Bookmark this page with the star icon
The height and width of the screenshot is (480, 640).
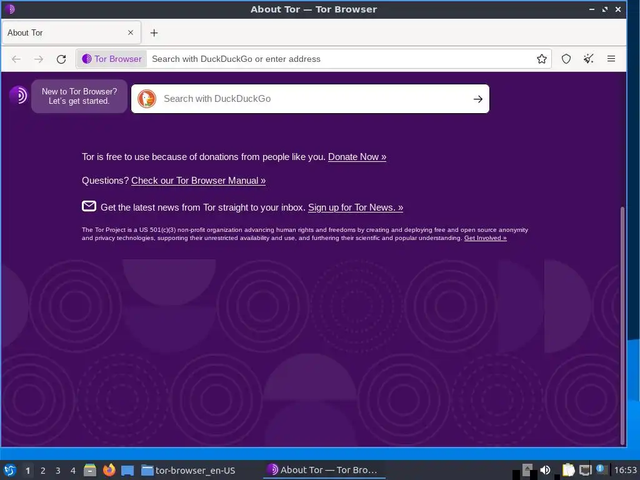542,59
